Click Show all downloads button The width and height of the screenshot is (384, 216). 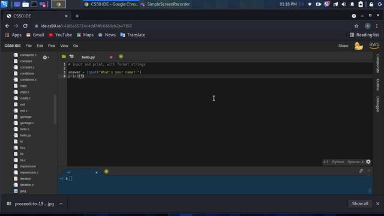[360, 204]
